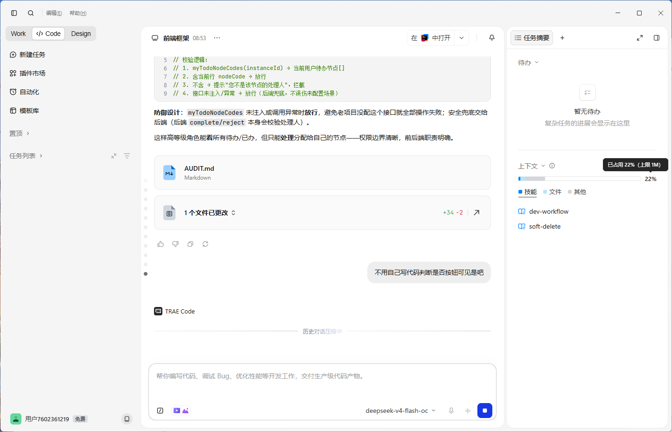Select the 技能 filter tab
This screenshot has width=672, height=432.
[528, 192]
